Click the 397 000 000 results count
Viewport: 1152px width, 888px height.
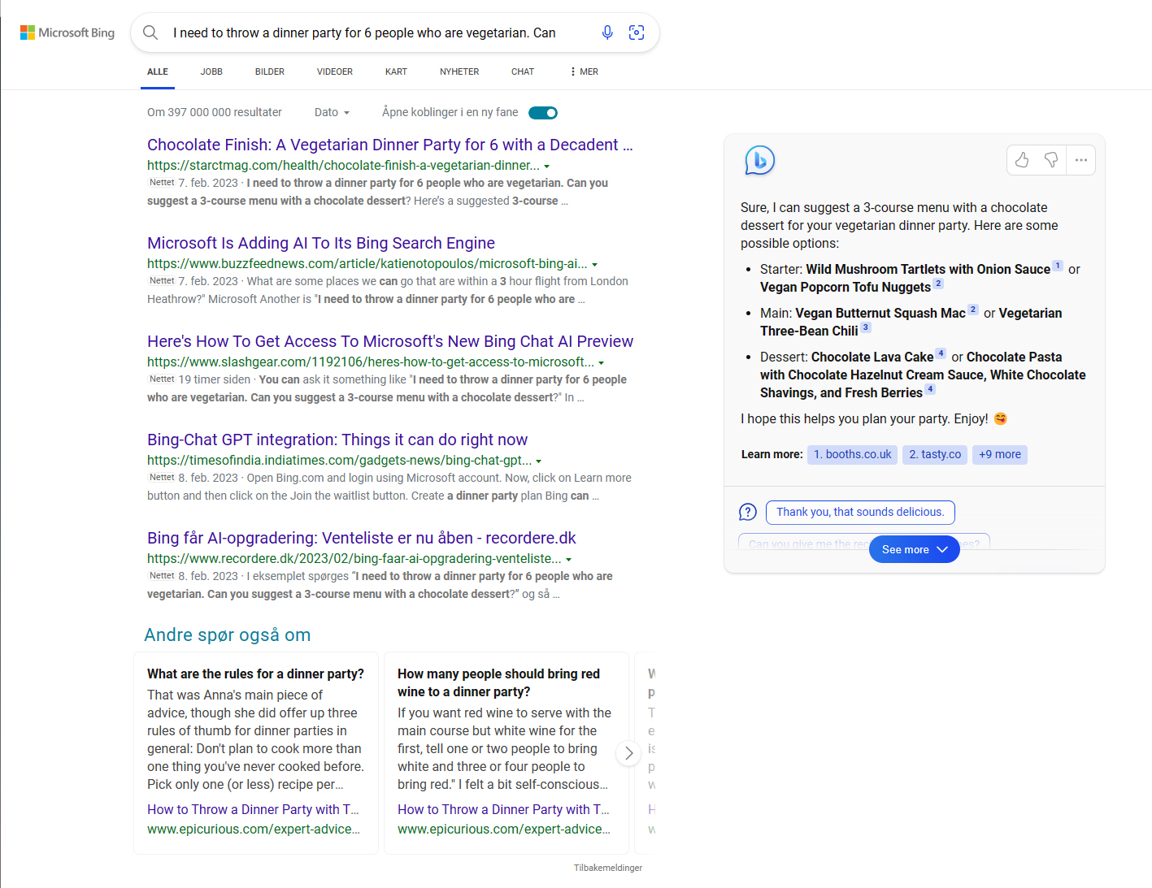point(215,112)
